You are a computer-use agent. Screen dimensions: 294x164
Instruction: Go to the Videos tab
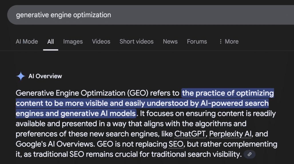click(101, 42)
